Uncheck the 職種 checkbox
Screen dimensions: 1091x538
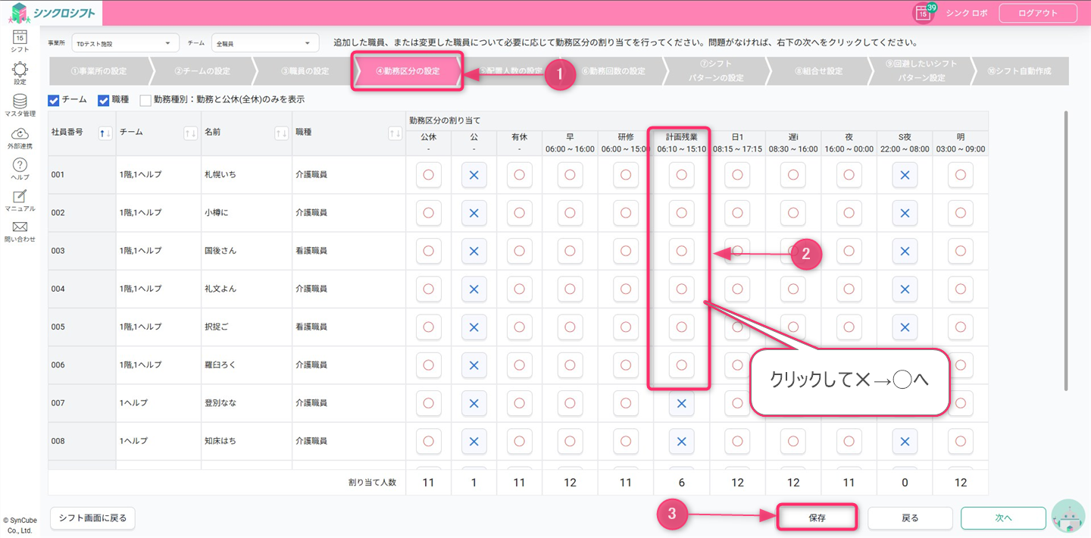[104, 100]
